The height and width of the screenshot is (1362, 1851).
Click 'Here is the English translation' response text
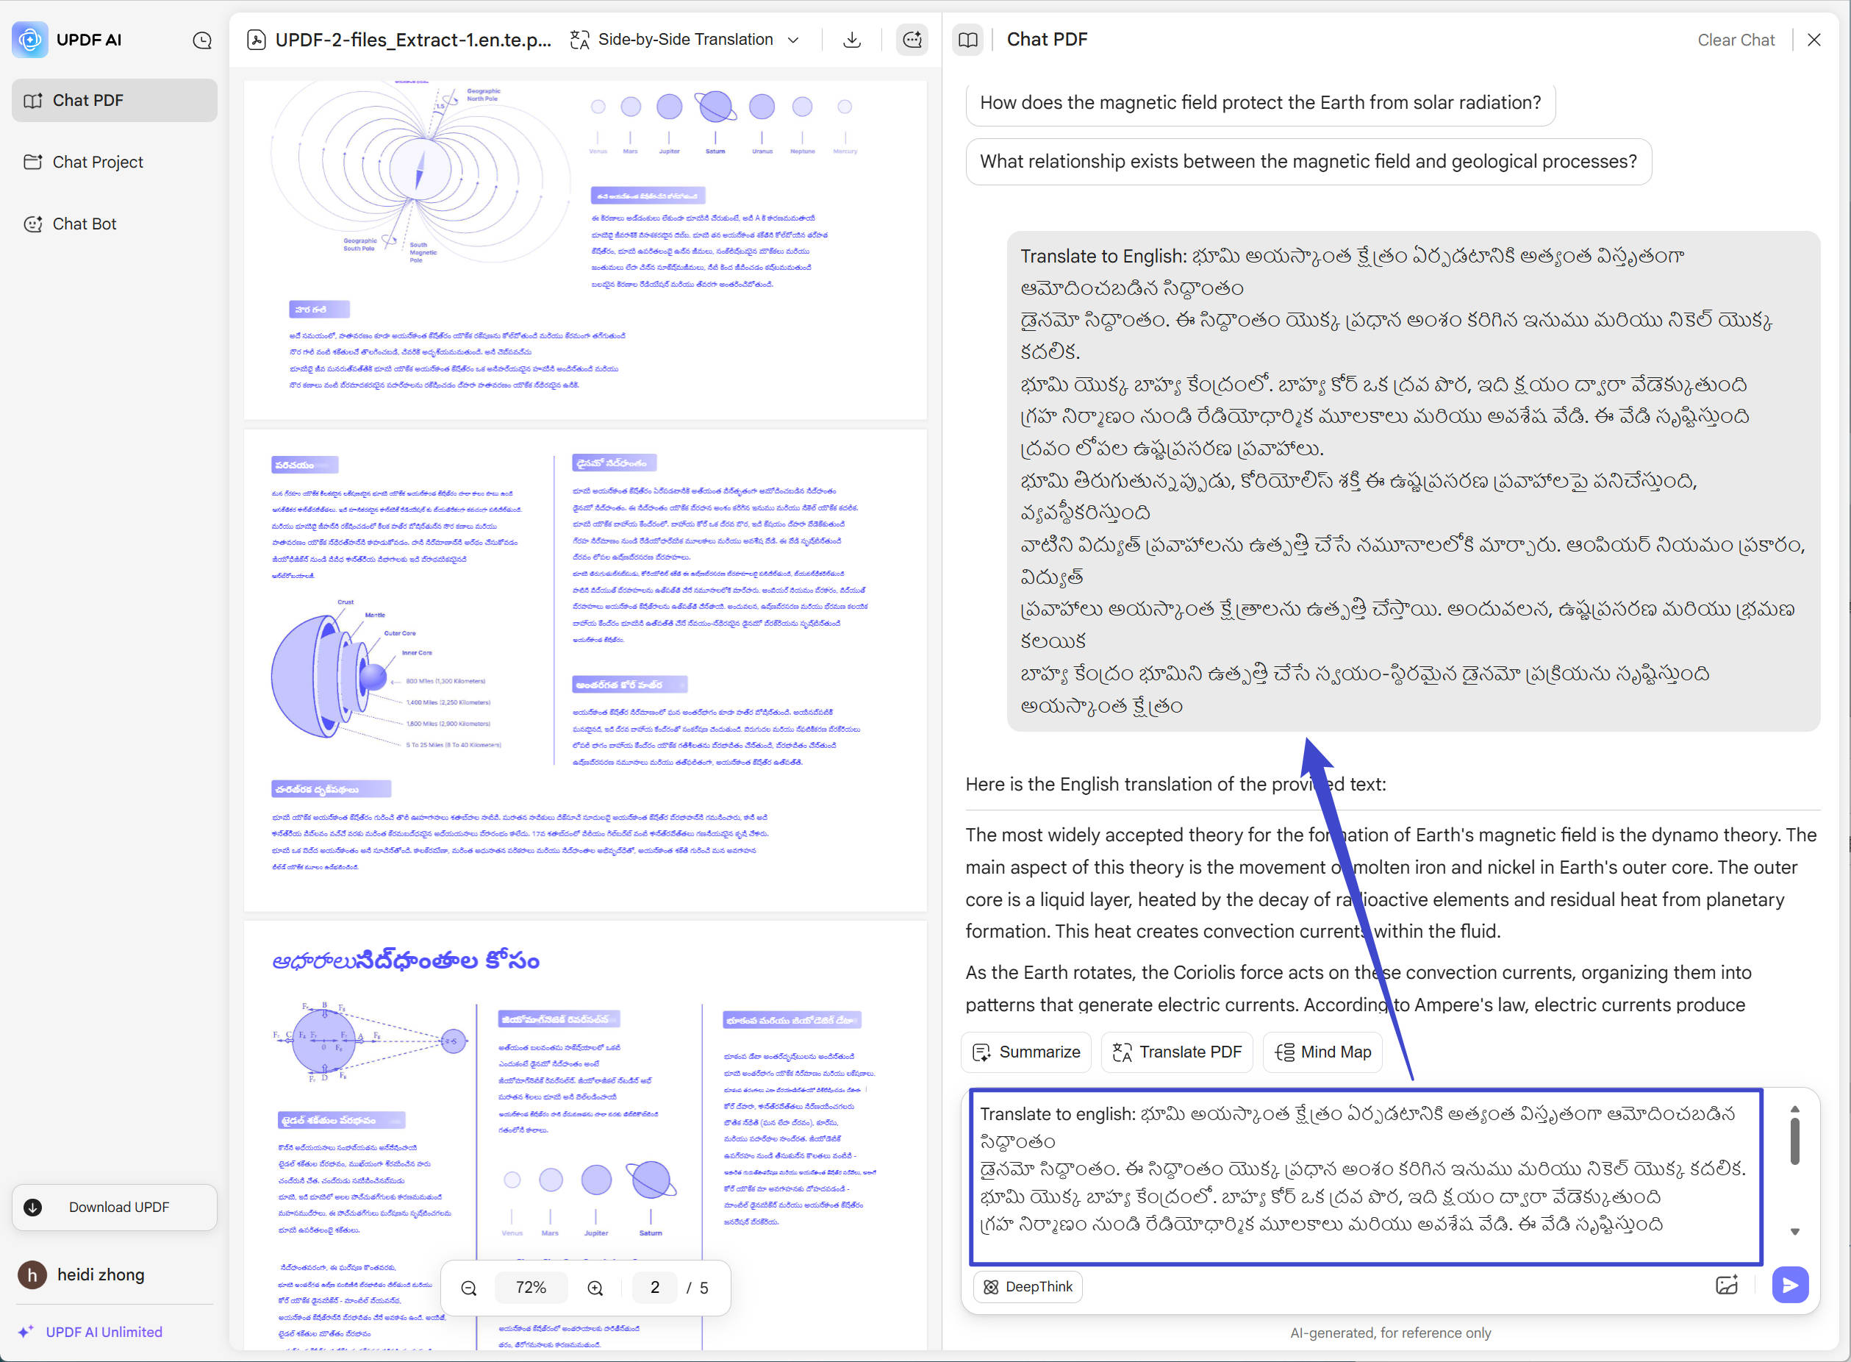tap(1175, 784)
